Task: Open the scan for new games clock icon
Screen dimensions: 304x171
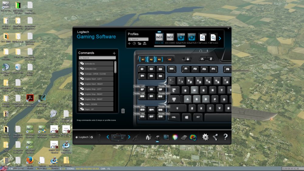Action: pyautogui.click(x=134, y=44)
